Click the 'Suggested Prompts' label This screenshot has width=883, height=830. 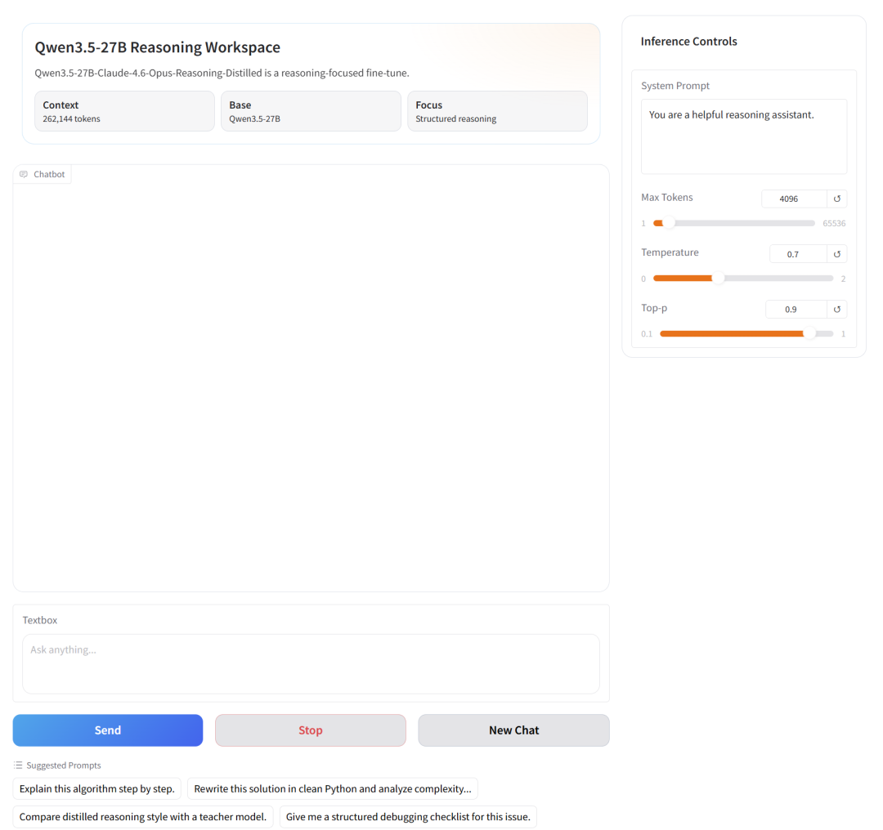point(64,765)
